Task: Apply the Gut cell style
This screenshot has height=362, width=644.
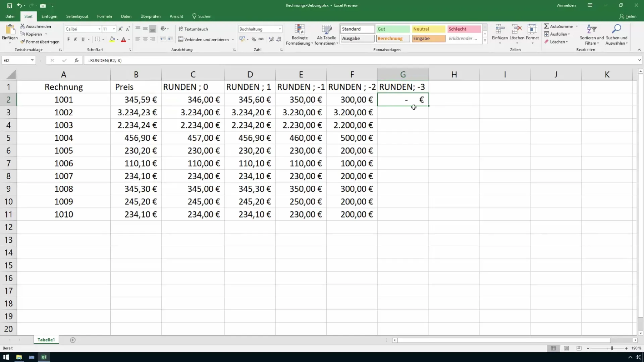Action: pos(393,29)
